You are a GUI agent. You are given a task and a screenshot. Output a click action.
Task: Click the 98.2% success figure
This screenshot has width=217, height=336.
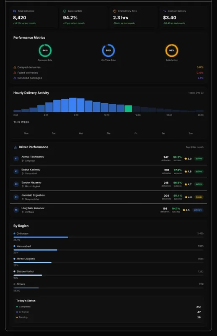coord(177,157)
